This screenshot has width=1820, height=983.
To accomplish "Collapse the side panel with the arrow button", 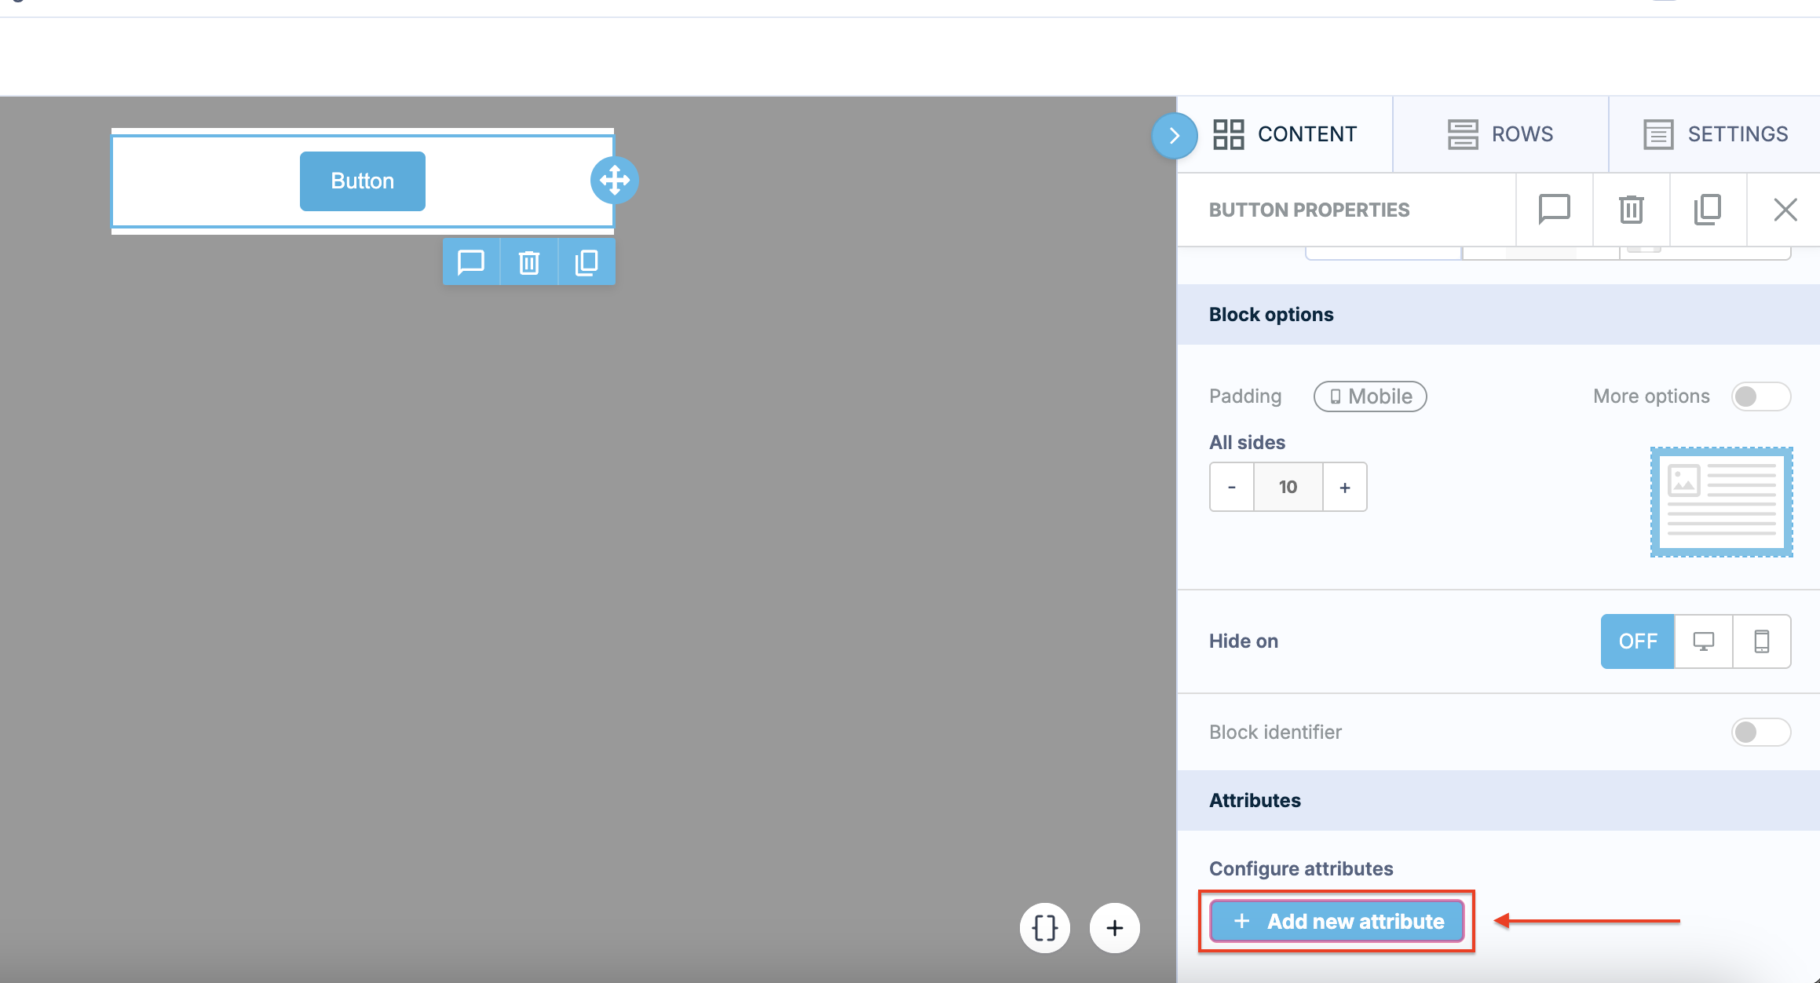I will [1175, 135].
